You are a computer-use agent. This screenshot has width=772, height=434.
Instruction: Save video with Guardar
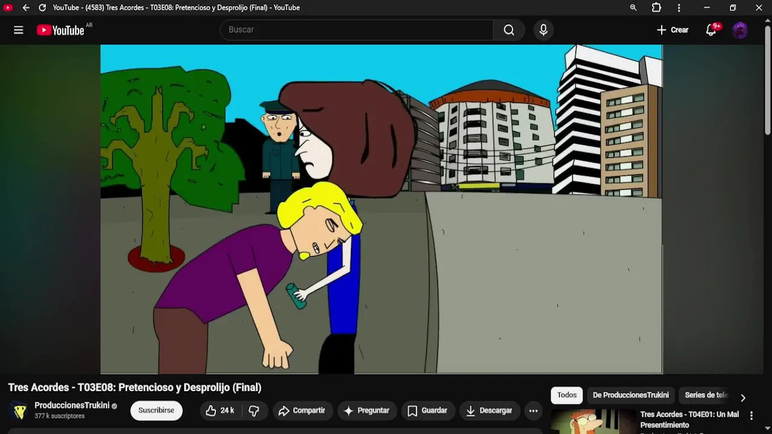pos(427,410)
